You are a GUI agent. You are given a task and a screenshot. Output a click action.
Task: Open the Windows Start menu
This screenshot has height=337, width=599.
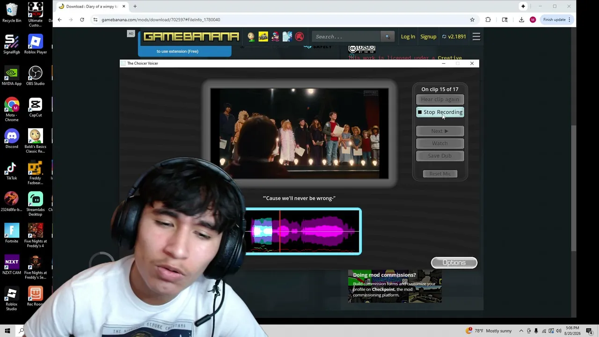point(7,331)
